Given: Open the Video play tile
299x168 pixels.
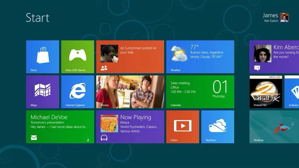Looking at the screenshot, I should point(183,127).
